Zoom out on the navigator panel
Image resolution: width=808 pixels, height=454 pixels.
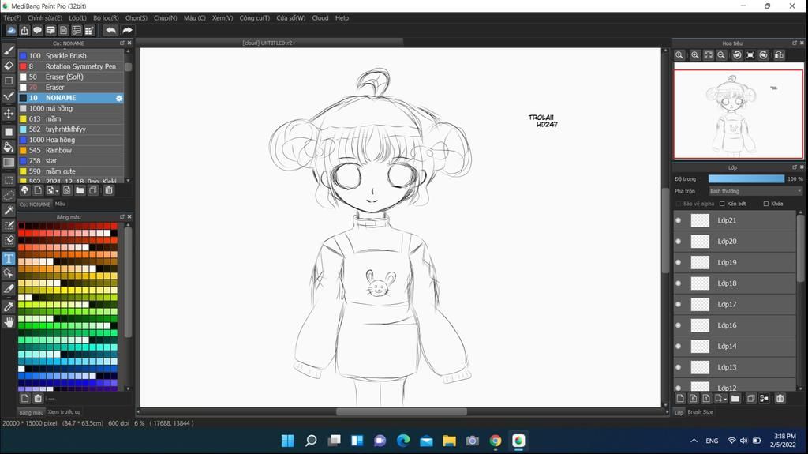(721, 55)
